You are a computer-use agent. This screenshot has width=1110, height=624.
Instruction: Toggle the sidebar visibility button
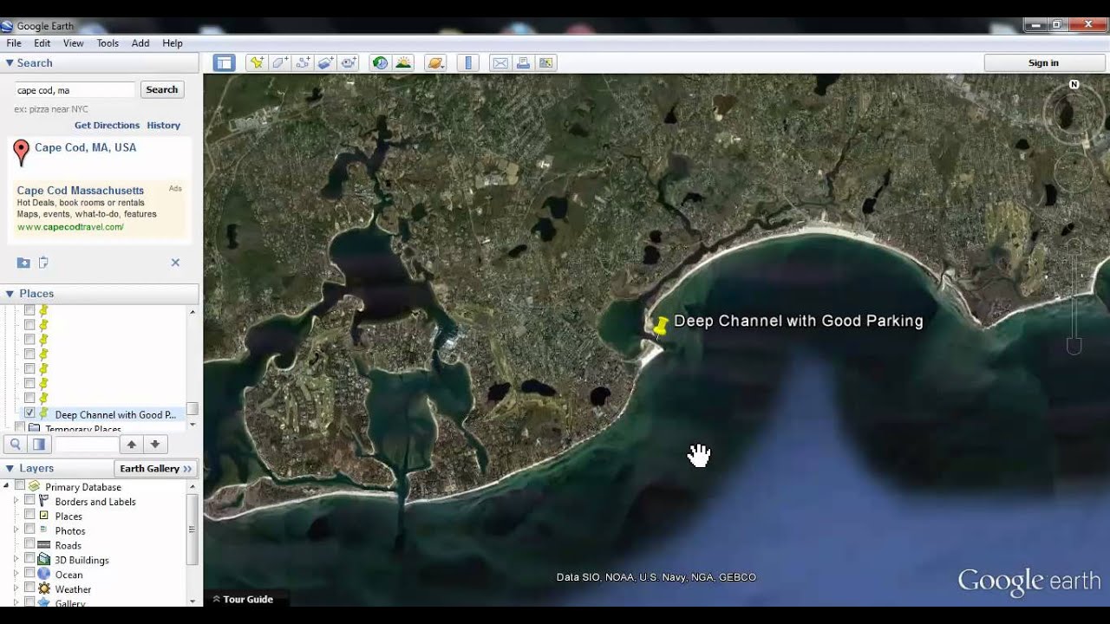tap(225, 62)
